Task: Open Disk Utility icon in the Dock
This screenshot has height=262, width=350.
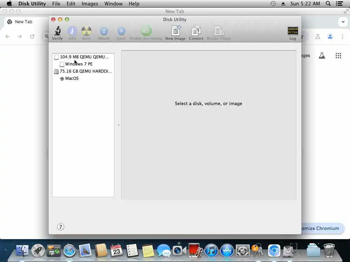Action: tap(290, 250)
